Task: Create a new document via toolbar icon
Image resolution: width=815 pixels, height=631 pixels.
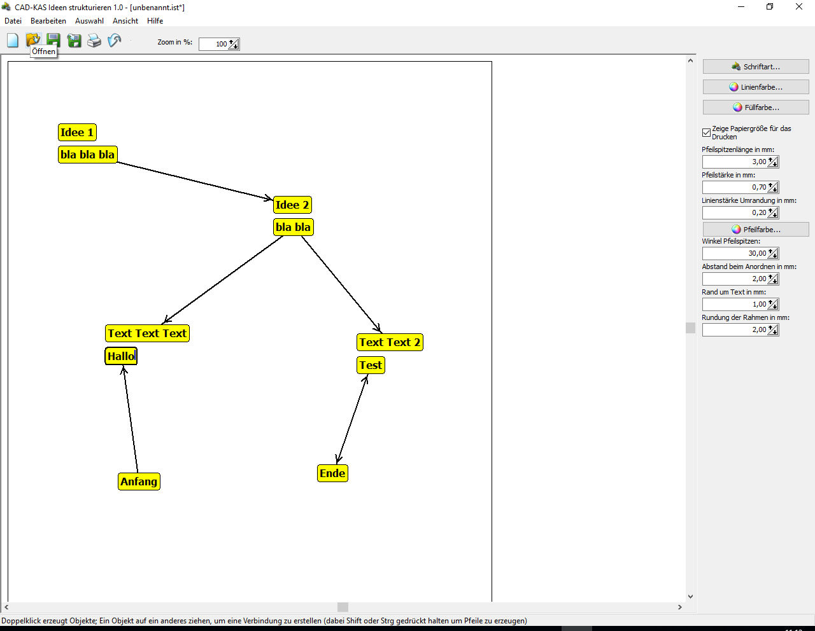Action: (13, 41)
